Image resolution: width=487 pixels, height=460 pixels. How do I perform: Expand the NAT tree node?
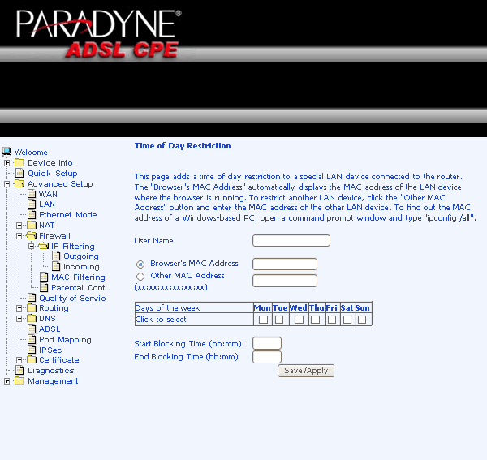[x=19, y=226]
